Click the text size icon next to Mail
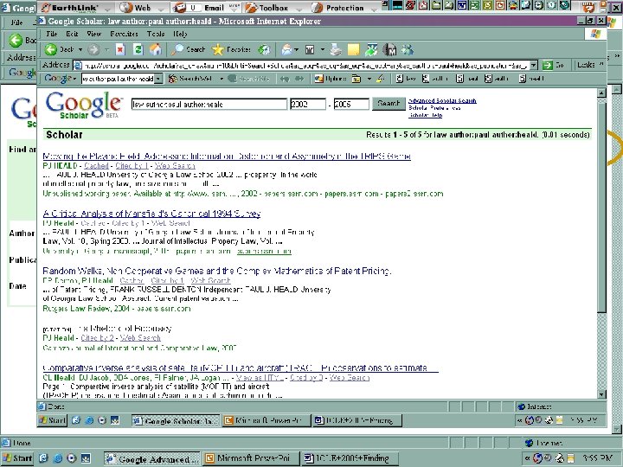This screenshot has height=467, width=623. pyautogui.click(x=310, y=49)
